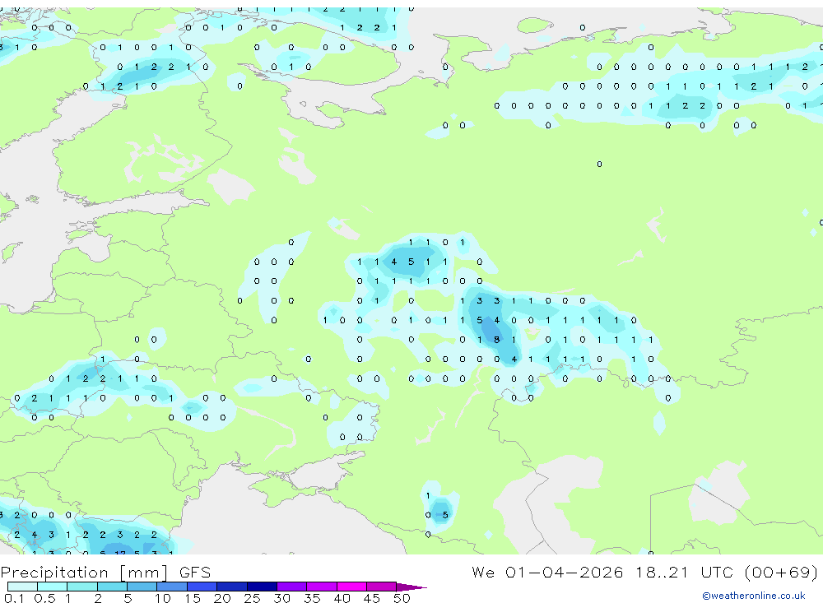Select the 30–35 mm purple legend box

[292, 587]
